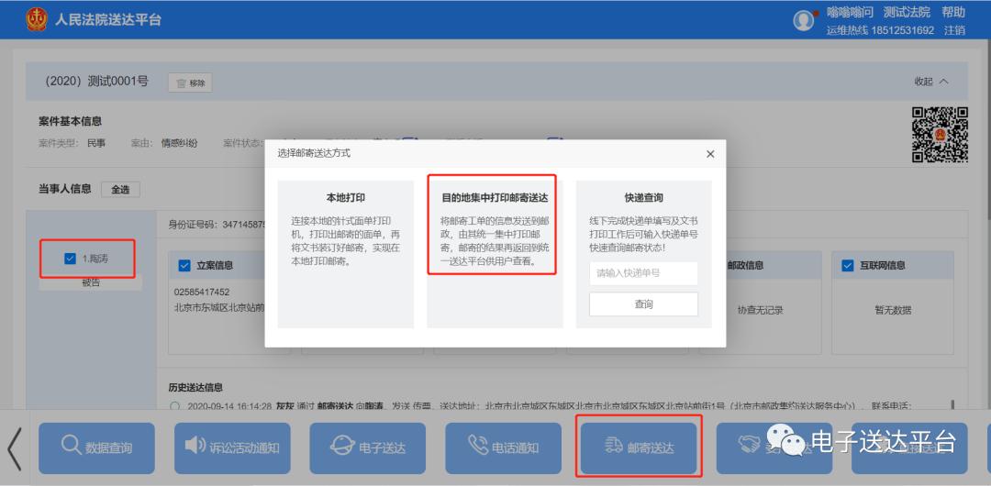Viewport: 991px width, 486px height.
Task: Close the 选择邮寄送达方式 dialog
Action: pyautogui.click(x=710, y=153)
